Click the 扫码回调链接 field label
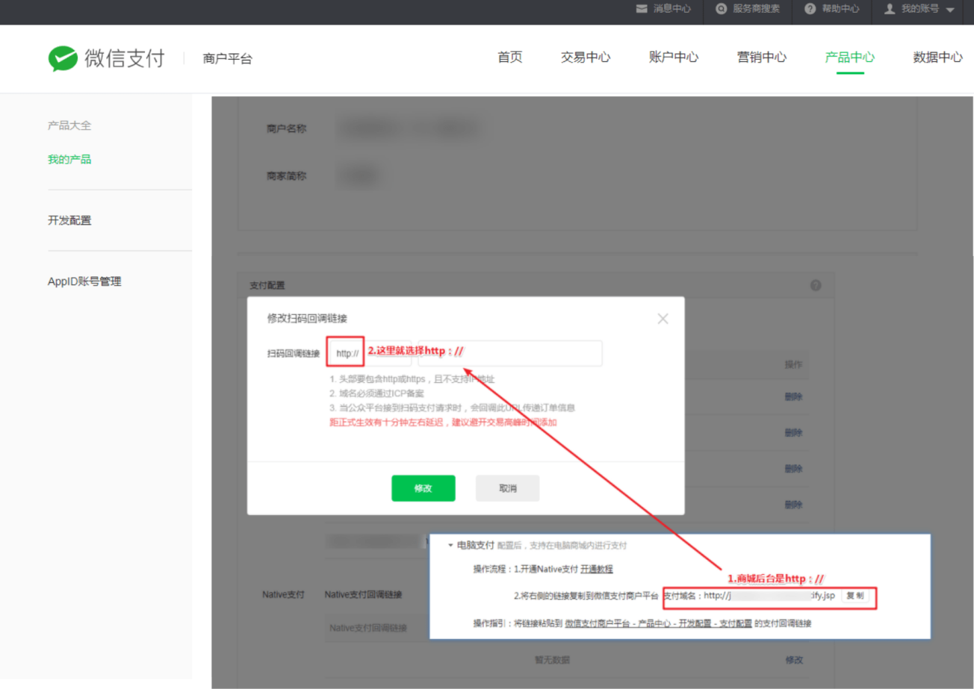 point(294,353)
